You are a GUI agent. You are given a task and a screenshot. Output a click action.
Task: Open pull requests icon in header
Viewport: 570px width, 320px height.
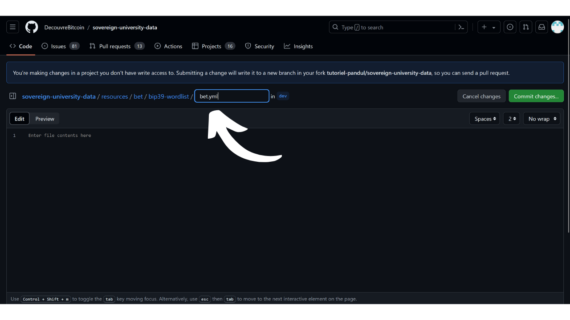pyautogui.click(x=526, y=27)
